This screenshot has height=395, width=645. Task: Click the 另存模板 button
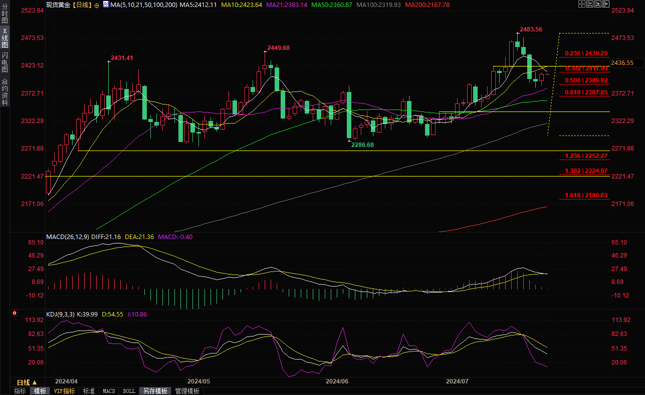point(154,391)
